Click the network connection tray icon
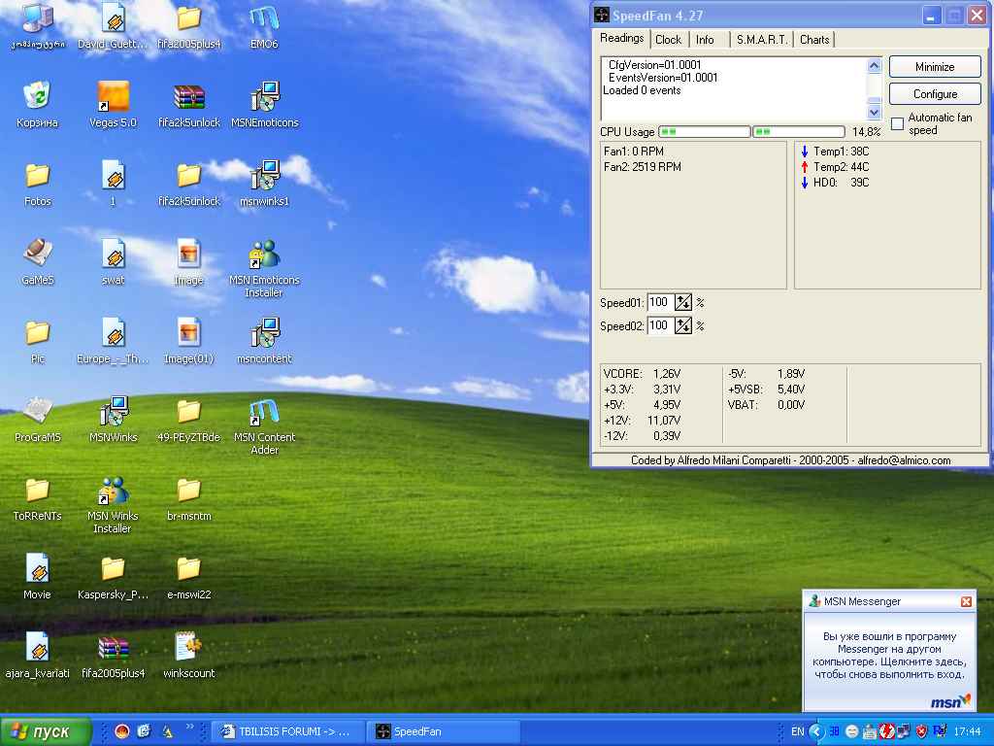Viewport: 994px width, 746px height. [903, 731]
